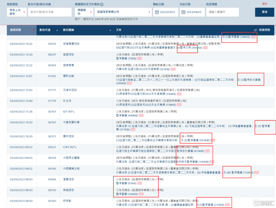The image size is (276, 208).
Task: Click release time 03/04/2023 09:23
Action: (x=21, y=147)
